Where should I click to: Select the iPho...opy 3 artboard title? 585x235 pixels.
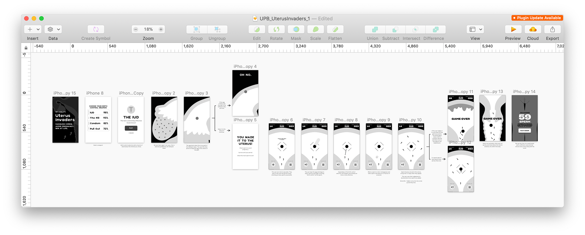click(197, 93)
